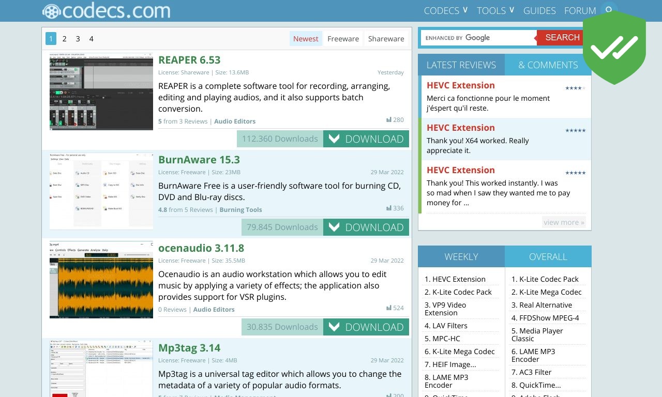Open '1. HEVC Extension' in weekly list
Viewport: 662px width, 397px height.
(x=455, y=279)
